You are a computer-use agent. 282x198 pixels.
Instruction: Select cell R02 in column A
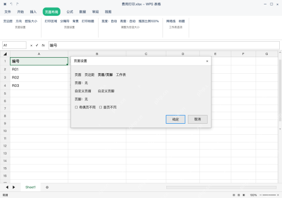[39, 78]
